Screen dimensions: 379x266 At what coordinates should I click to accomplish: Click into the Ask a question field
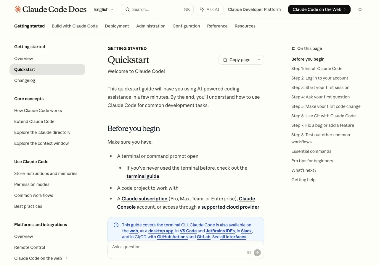coord(178,247)
